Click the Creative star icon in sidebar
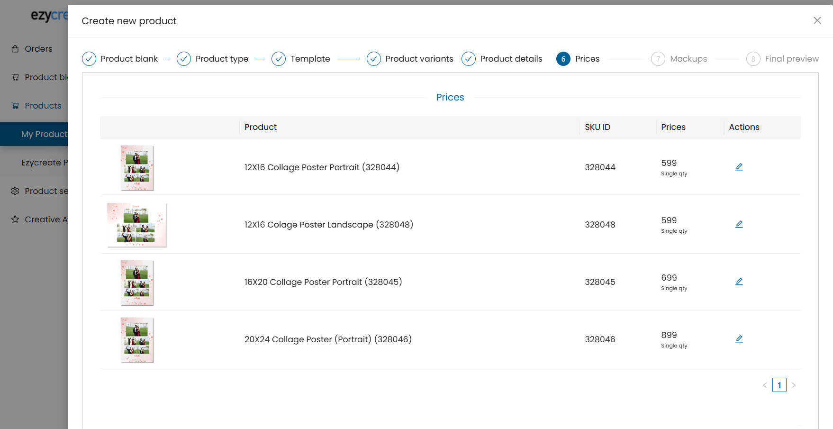Screen dimensions: 833x429 click(x=15, y=219)
